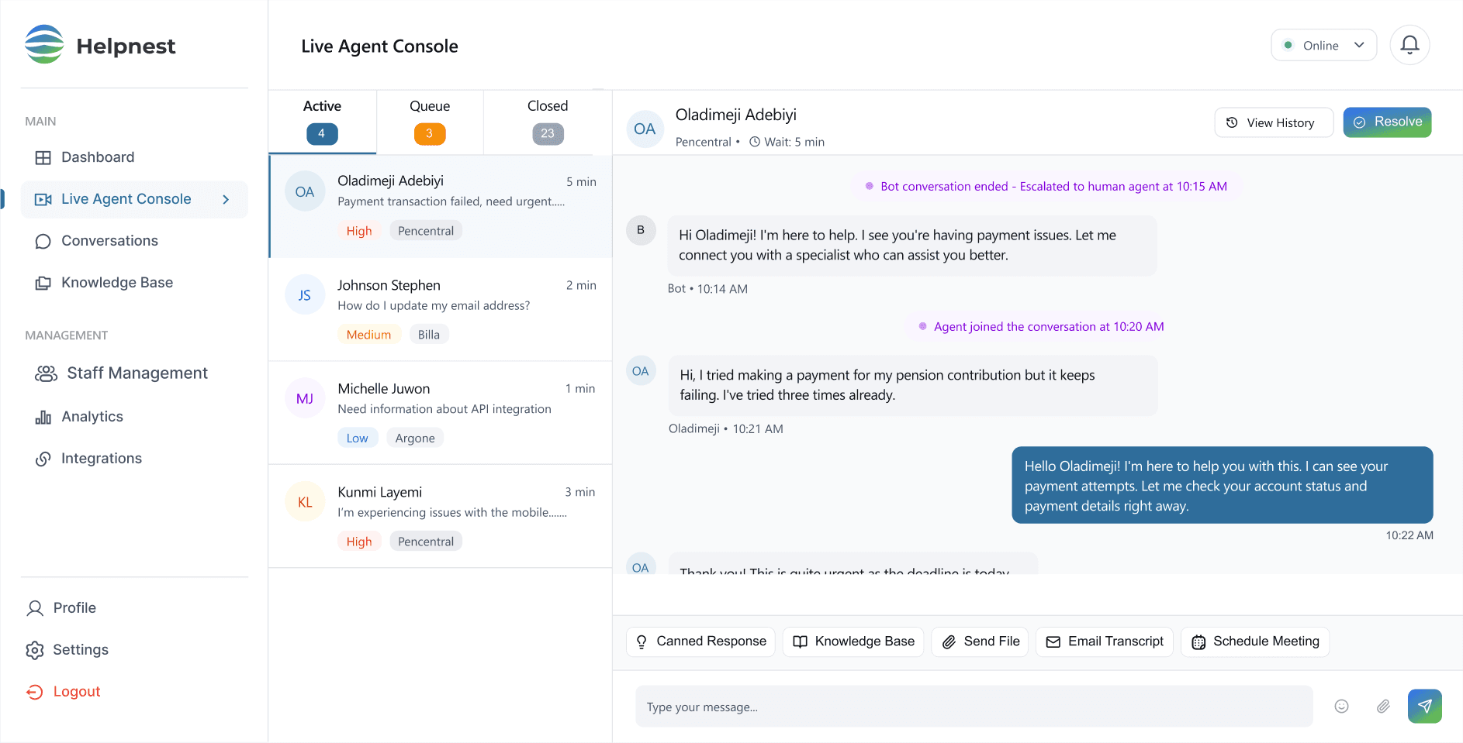This screenshot has width=1463, height=743.
Task: Open the emoji picker icon
Action: [1341, 706]
